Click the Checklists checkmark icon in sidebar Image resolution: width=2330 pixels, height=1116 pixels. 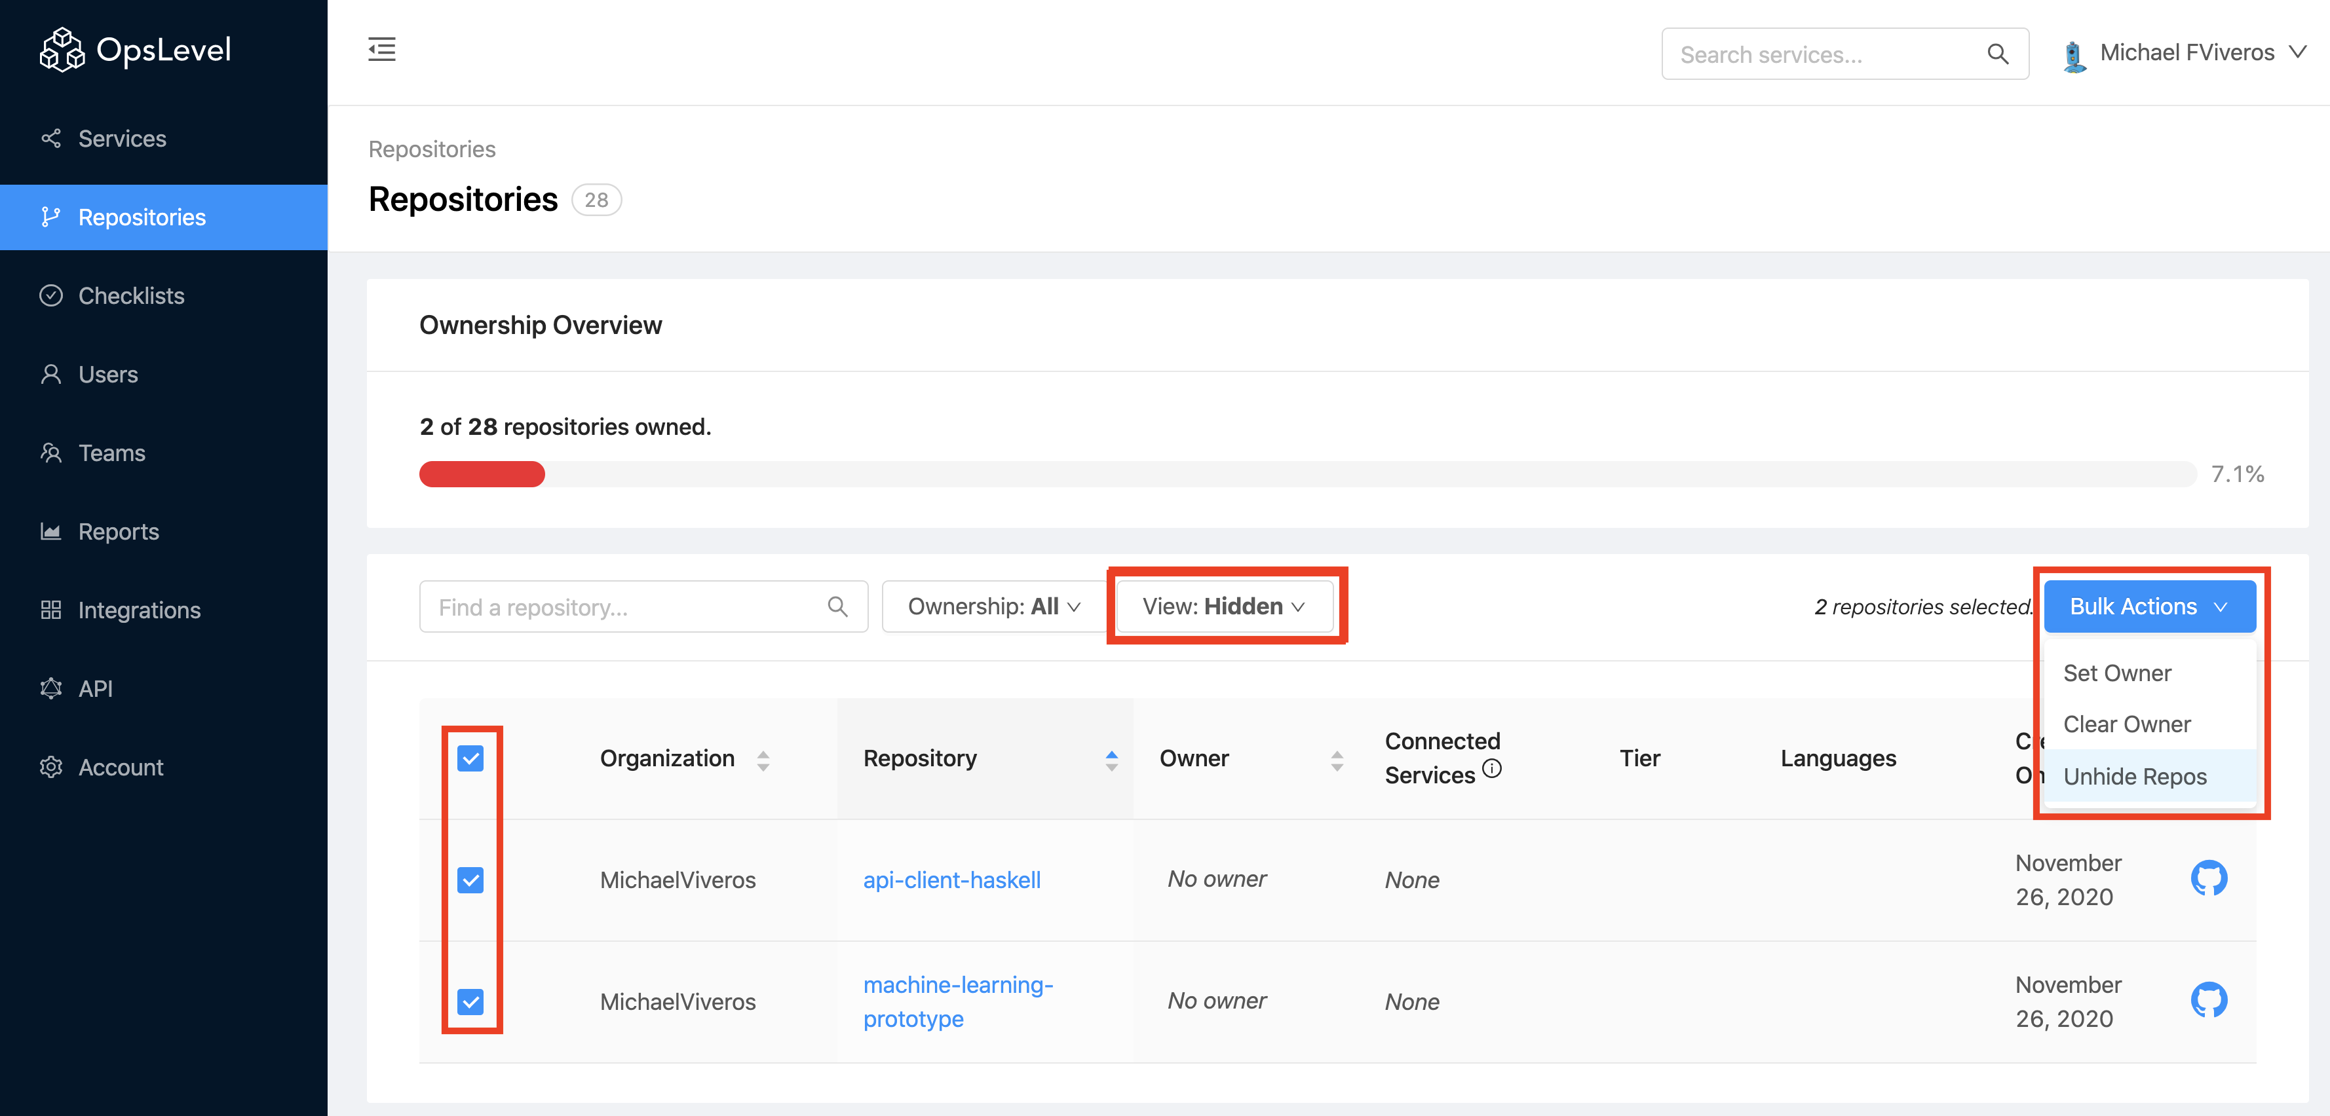coord(50,296)
